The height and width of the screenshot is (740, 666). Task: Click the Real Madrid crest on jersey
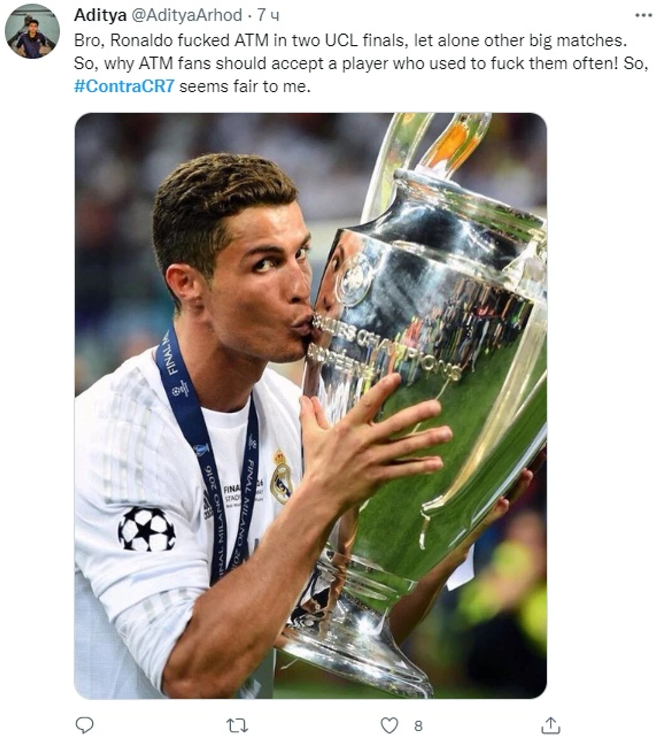click(x=281, y=477)
